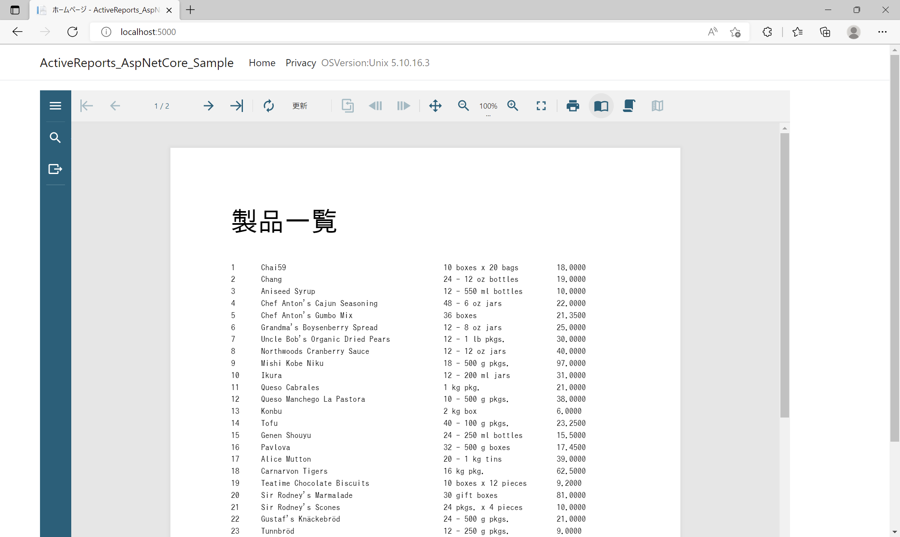Click the refresh report icon
900x537 pixels.
pyautogui.click(x=269, y=106)
